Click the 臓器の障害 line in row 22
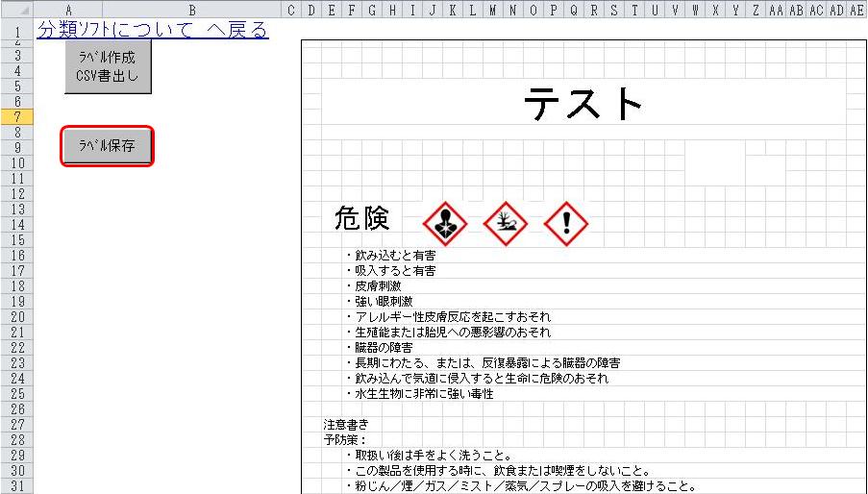Image resolution: width=868 pixels, height=494 pixels. click(379, 348)
